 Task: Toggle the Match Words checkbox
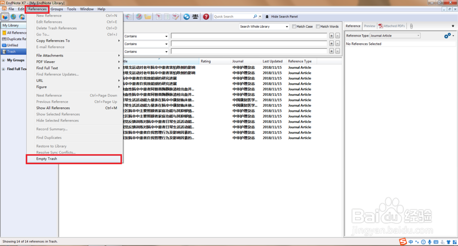[x=318, y=26]
